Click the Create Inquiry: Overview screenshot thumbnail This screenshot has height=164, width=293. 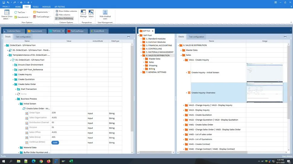click(265, 92)
